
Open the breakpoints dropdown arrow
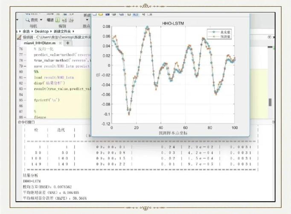tap(87, 20)
